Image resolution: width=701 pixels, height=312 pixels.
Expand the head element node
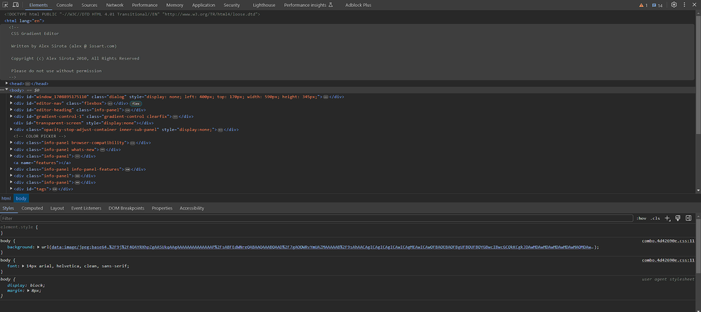pyautogui.click(x=7, y=83)
